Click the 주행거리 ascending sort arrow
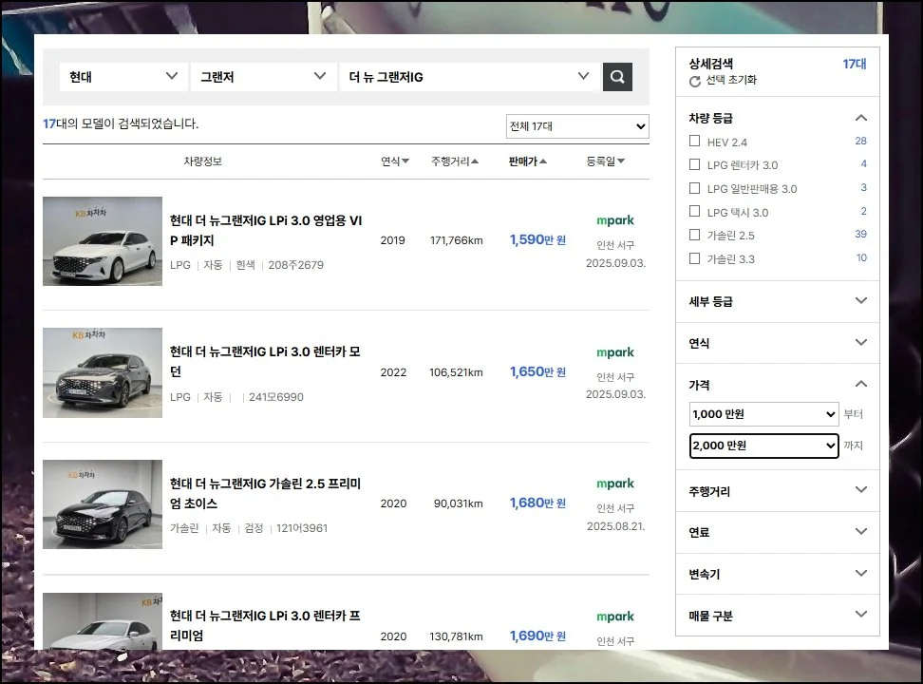Image resolution: width=923 pixels, height=684 pixels. [480, 161]
